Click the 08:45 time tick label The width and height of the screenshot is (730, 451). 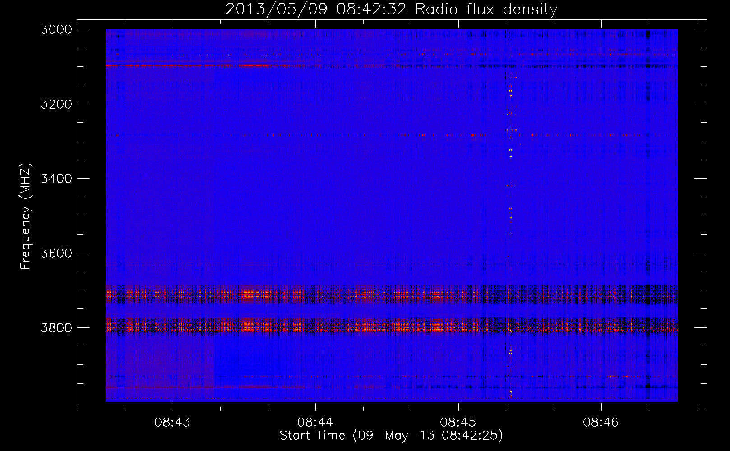point(458,423)
